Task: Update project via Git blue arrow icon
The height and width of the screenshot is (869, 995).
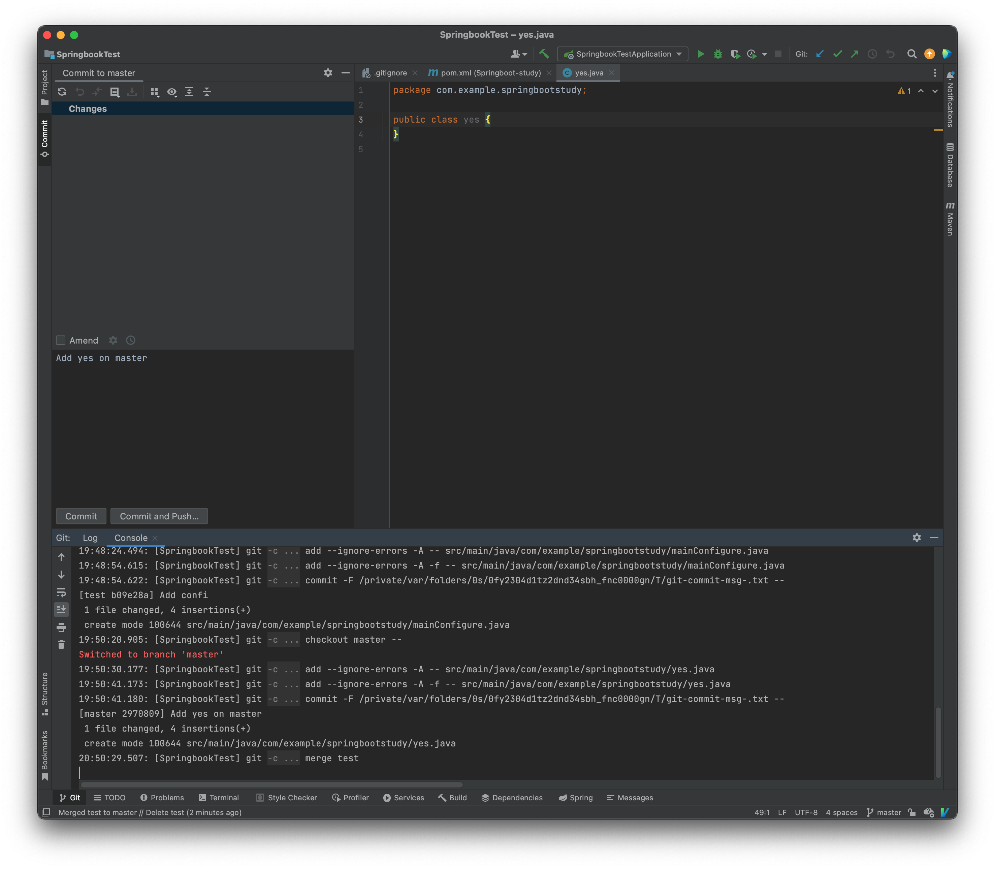Action: pyautogui.click(x=820, y=54)
